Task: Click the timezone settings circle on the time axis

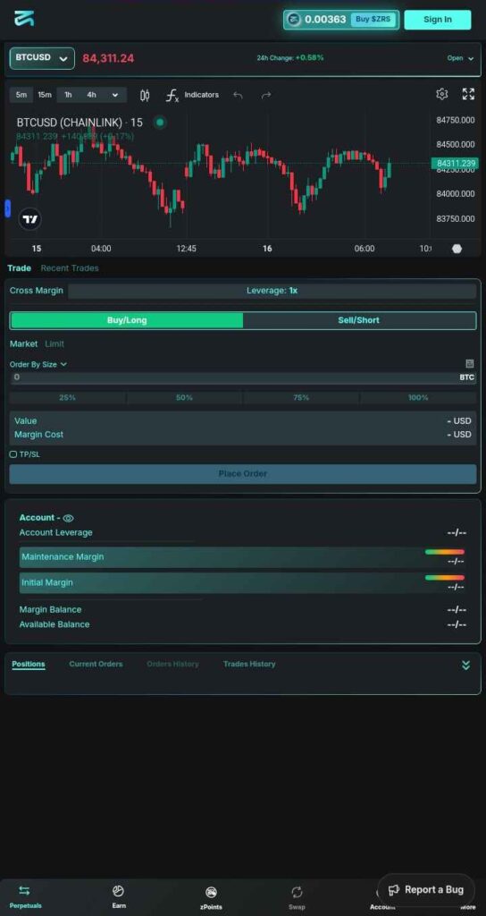Action: (457, 249)
